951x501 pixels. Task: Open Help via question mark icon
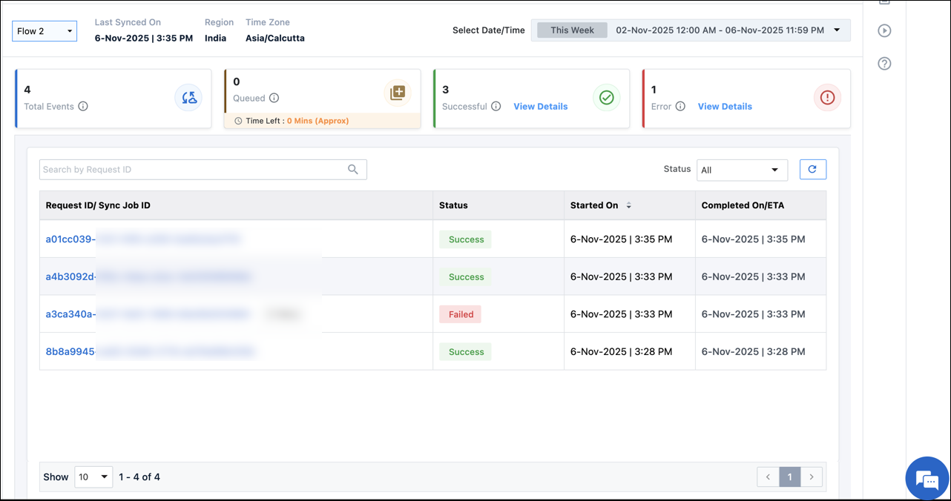coord(884,64)
